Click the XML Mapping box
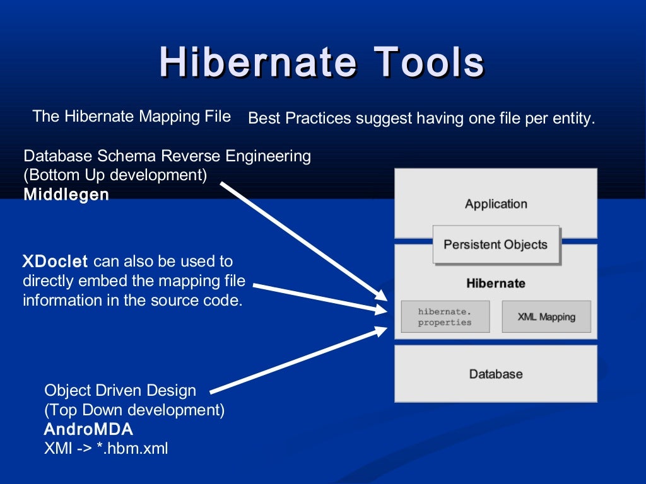Screen dimensions: 646x484 point(546,316)
